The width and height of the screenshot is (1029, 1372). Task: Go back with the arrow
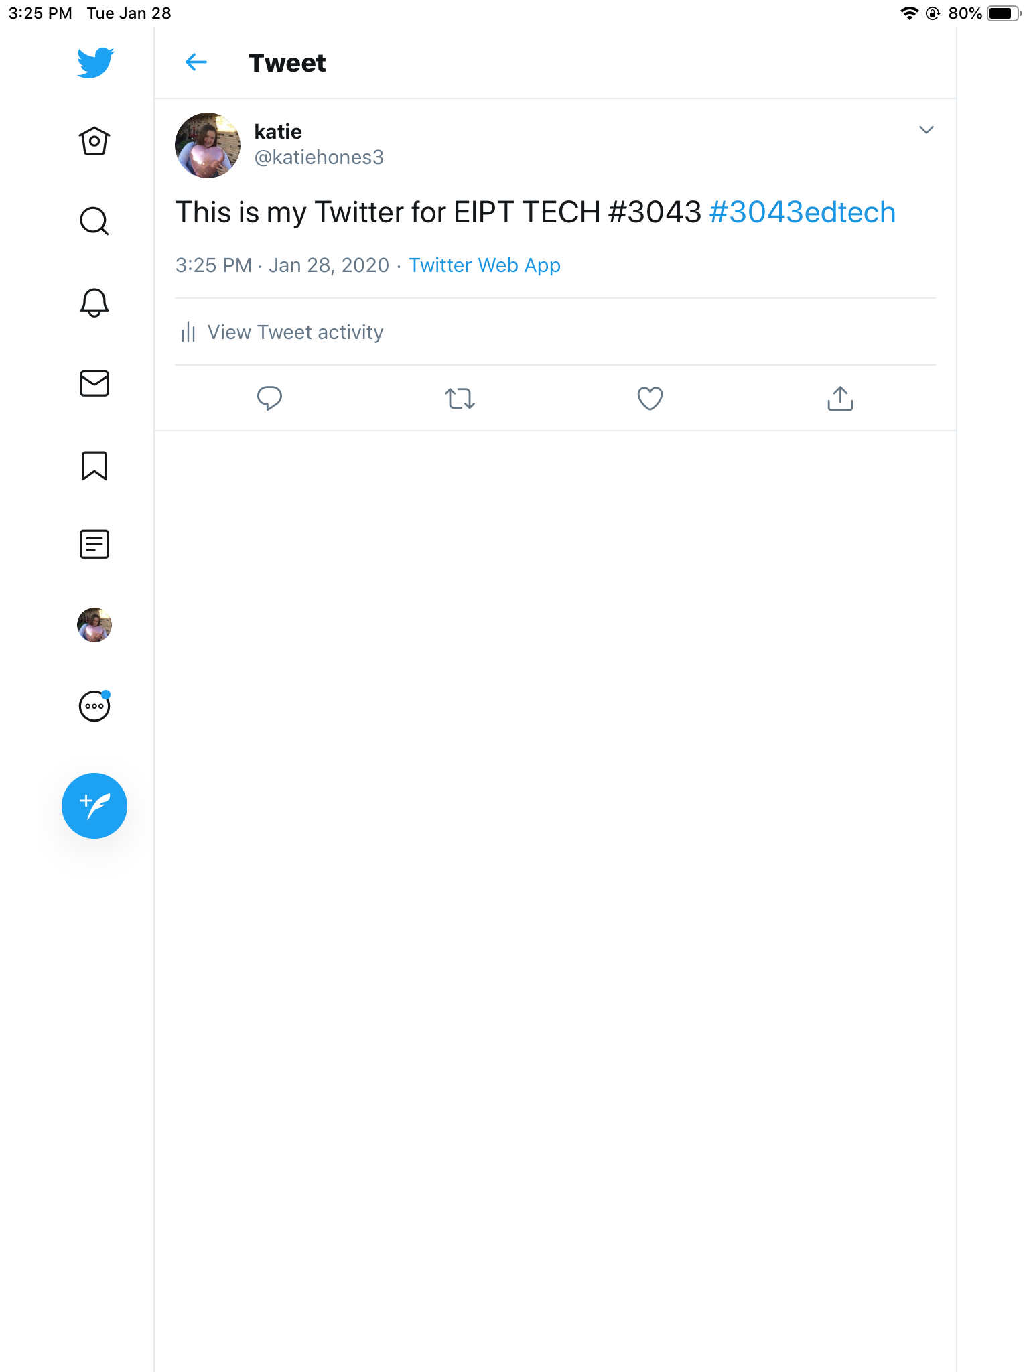pos(196,62)
